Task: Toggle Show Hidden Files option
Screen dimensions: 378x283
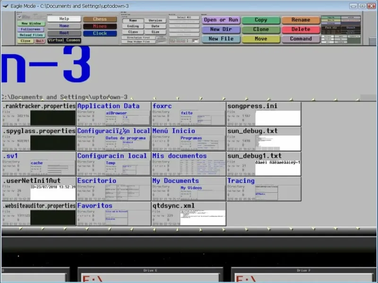Action: [138, 42]
